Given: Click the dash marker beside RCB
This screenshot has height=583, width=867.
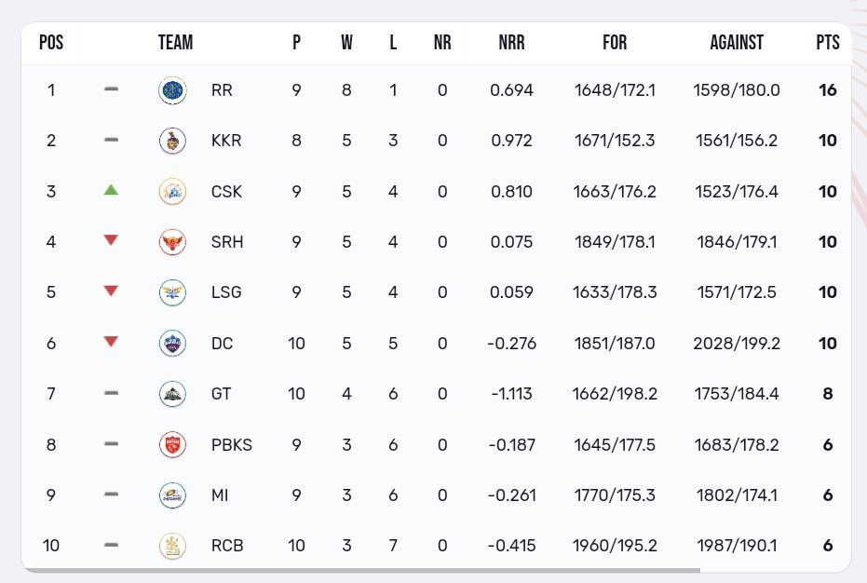Looking at the screenshot, I should click(x=111, y=545).
